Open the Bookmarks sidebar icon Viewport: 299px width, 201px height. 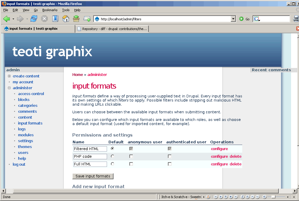coord(55,19)
